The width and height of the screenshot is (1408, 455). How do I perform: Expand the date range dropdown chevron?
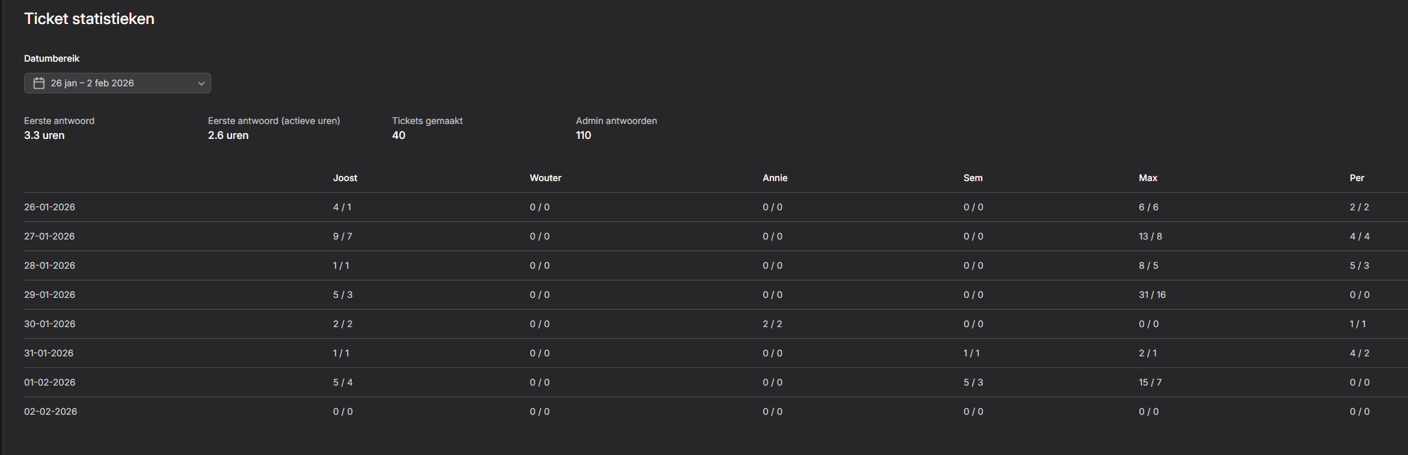click(202, 83)
